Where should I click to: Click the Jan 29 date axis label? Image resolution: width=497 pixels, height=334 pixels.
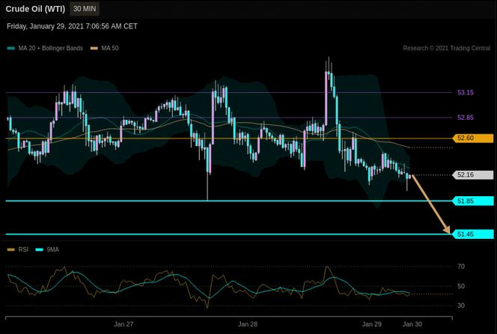click(x=372, y=324)
